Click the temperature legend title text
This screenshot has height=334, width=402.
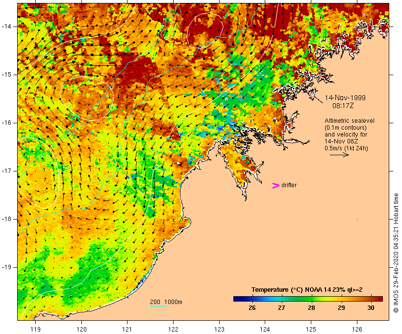click(307, 290)
